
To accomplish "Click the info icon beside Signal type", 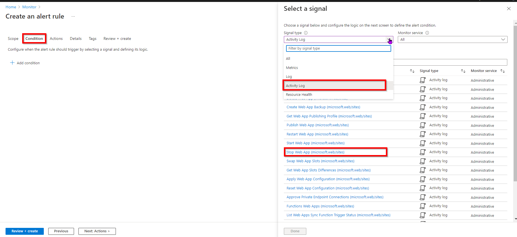I will 306,33.
